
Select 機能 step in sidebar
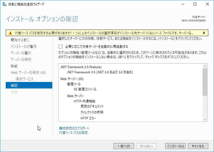coord(14,66)
